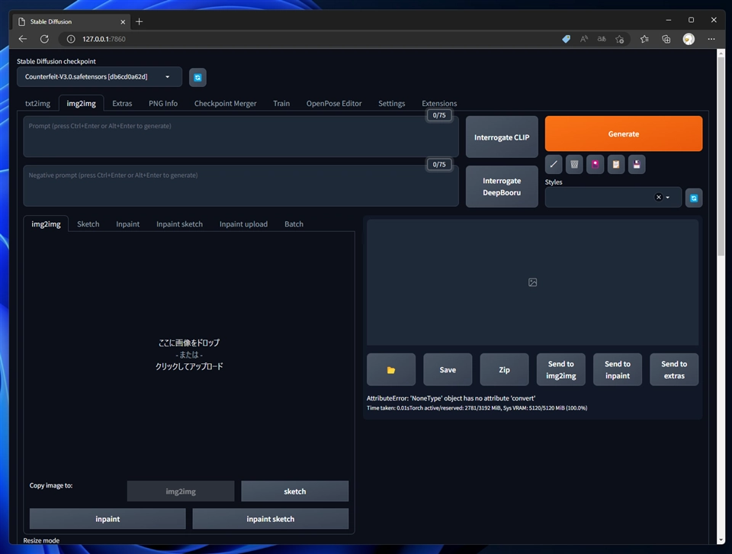Image resolution: width=732 pixels, height=554 pixels.
Task: Click Interrogate DeepBooru
Action: (x=502, y=186)
